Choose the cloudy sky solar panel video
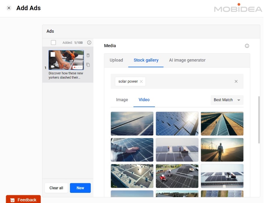This screenshot has width=267, height=203. pyautogui.click(x=132, y=124)
